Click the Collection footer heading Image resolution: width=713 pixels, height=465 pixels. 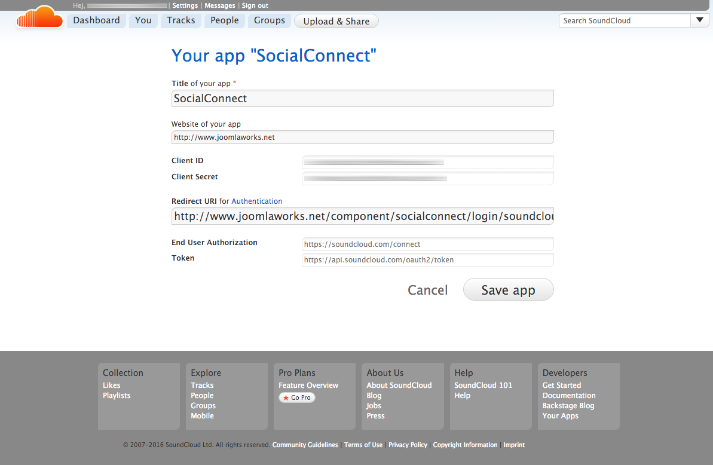(x=123, y=373)
